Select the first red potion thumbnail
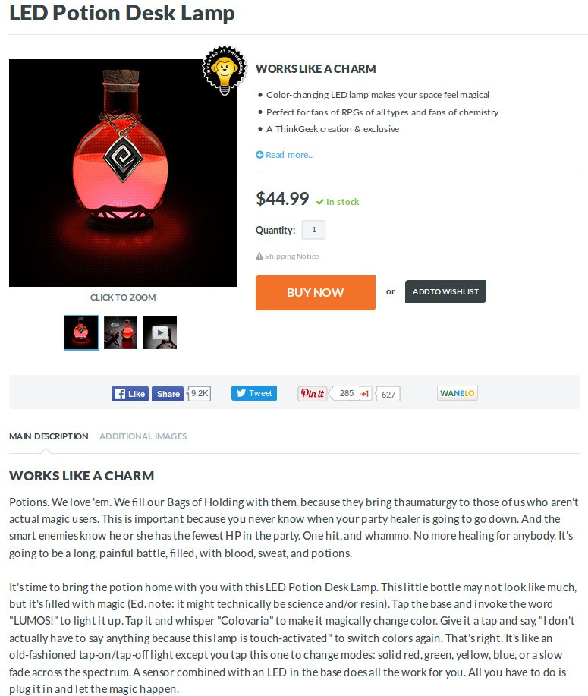This screenshot has height=696, width=588. [81, 332]
